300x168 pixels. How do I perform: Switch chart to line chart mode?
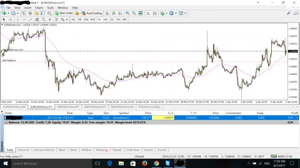click(x=120, y=13)
